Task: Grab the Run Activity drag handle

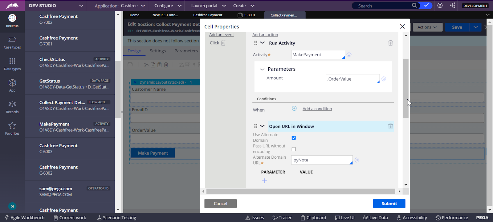Action: [256, 43]
